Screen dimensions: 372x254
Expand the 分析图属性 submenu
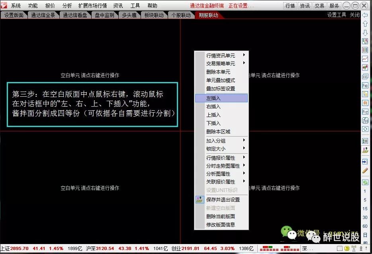point(221,174)
